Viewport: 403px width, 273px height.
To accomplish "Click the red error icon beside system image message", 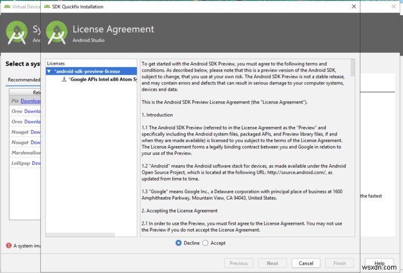I will click(x=9, y=246).
